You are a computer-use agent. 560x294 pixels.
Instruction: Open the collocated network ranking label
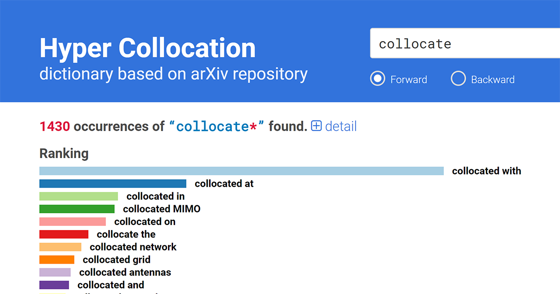(133, 246)
